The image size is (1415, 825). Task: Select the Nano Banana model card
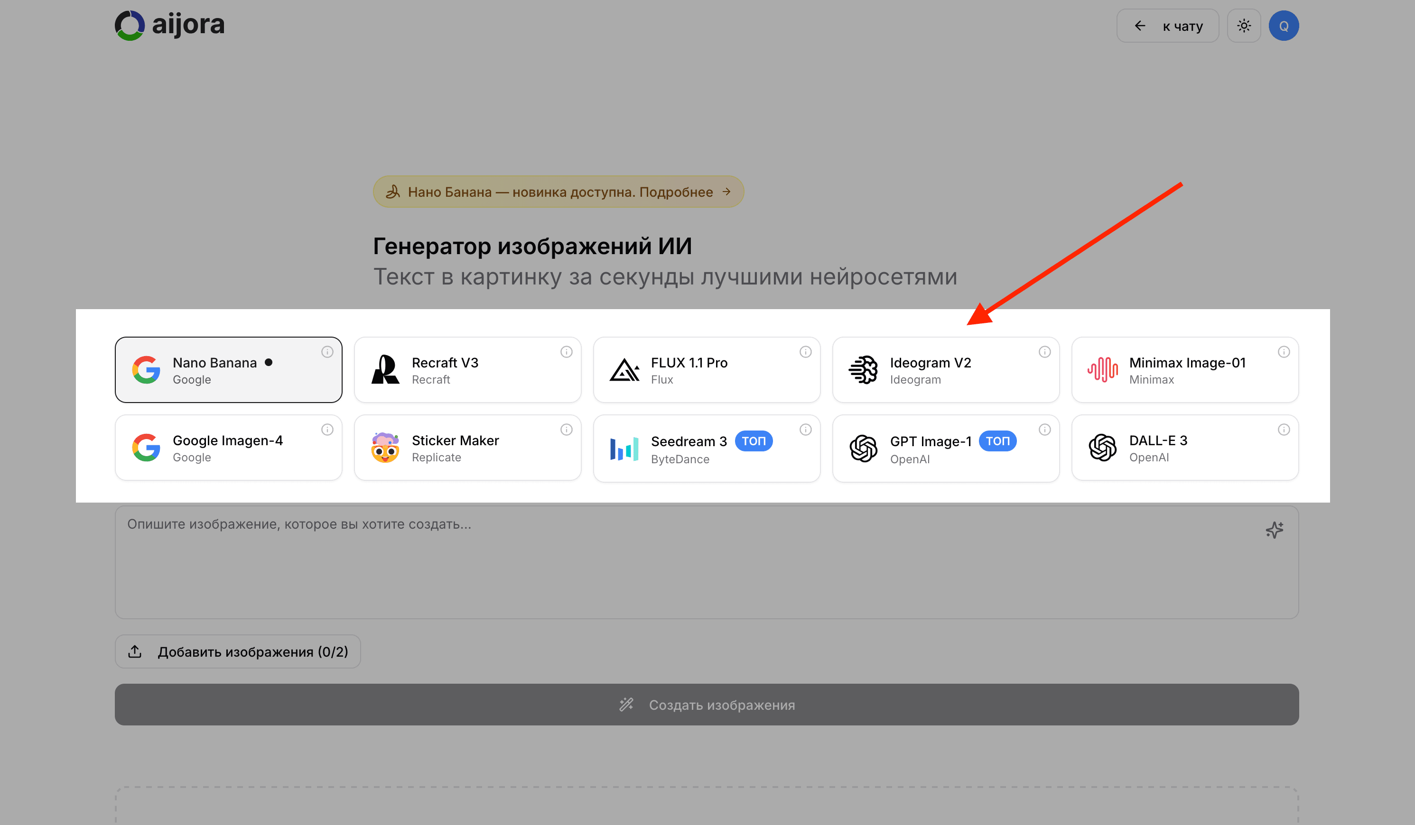tap(228, 370)
